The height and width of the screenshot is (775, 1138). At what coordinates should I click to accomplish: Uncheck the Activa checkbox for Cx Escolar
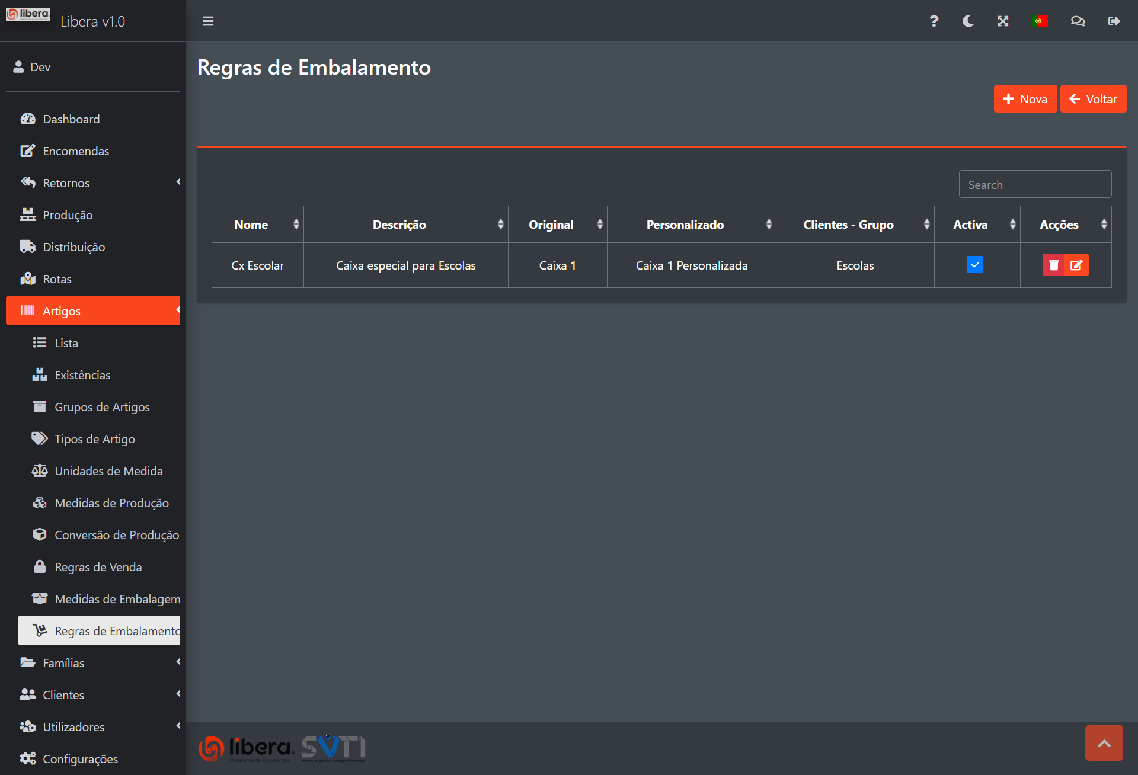974,264
